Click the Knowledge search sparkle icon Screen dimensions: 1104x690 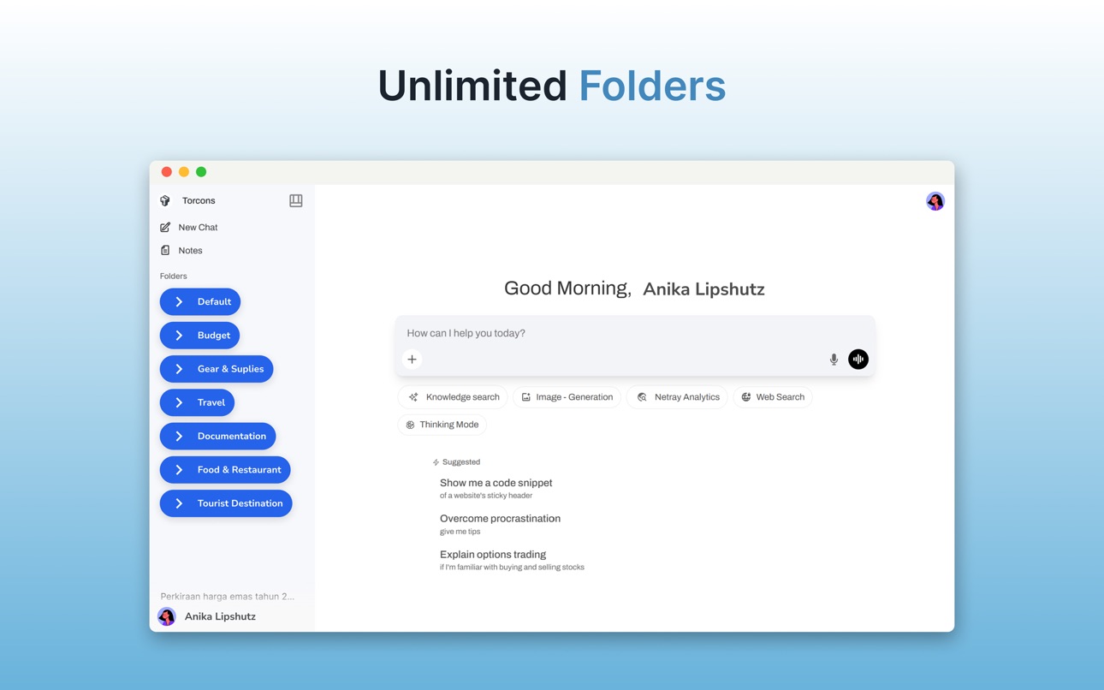(x=413, y=397)
